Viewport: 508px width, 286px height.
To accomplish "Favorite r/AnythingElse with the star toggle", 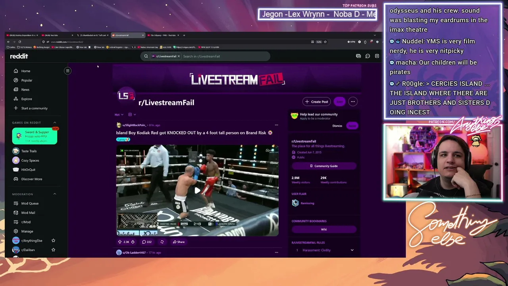I will [53, 241].
